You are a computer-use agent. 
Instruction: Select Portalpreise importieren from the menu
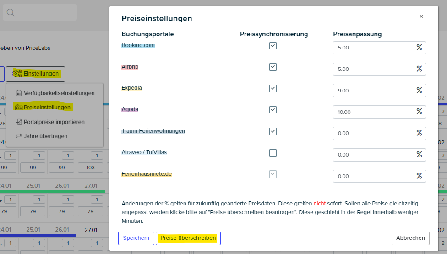(x=55, y=122)
